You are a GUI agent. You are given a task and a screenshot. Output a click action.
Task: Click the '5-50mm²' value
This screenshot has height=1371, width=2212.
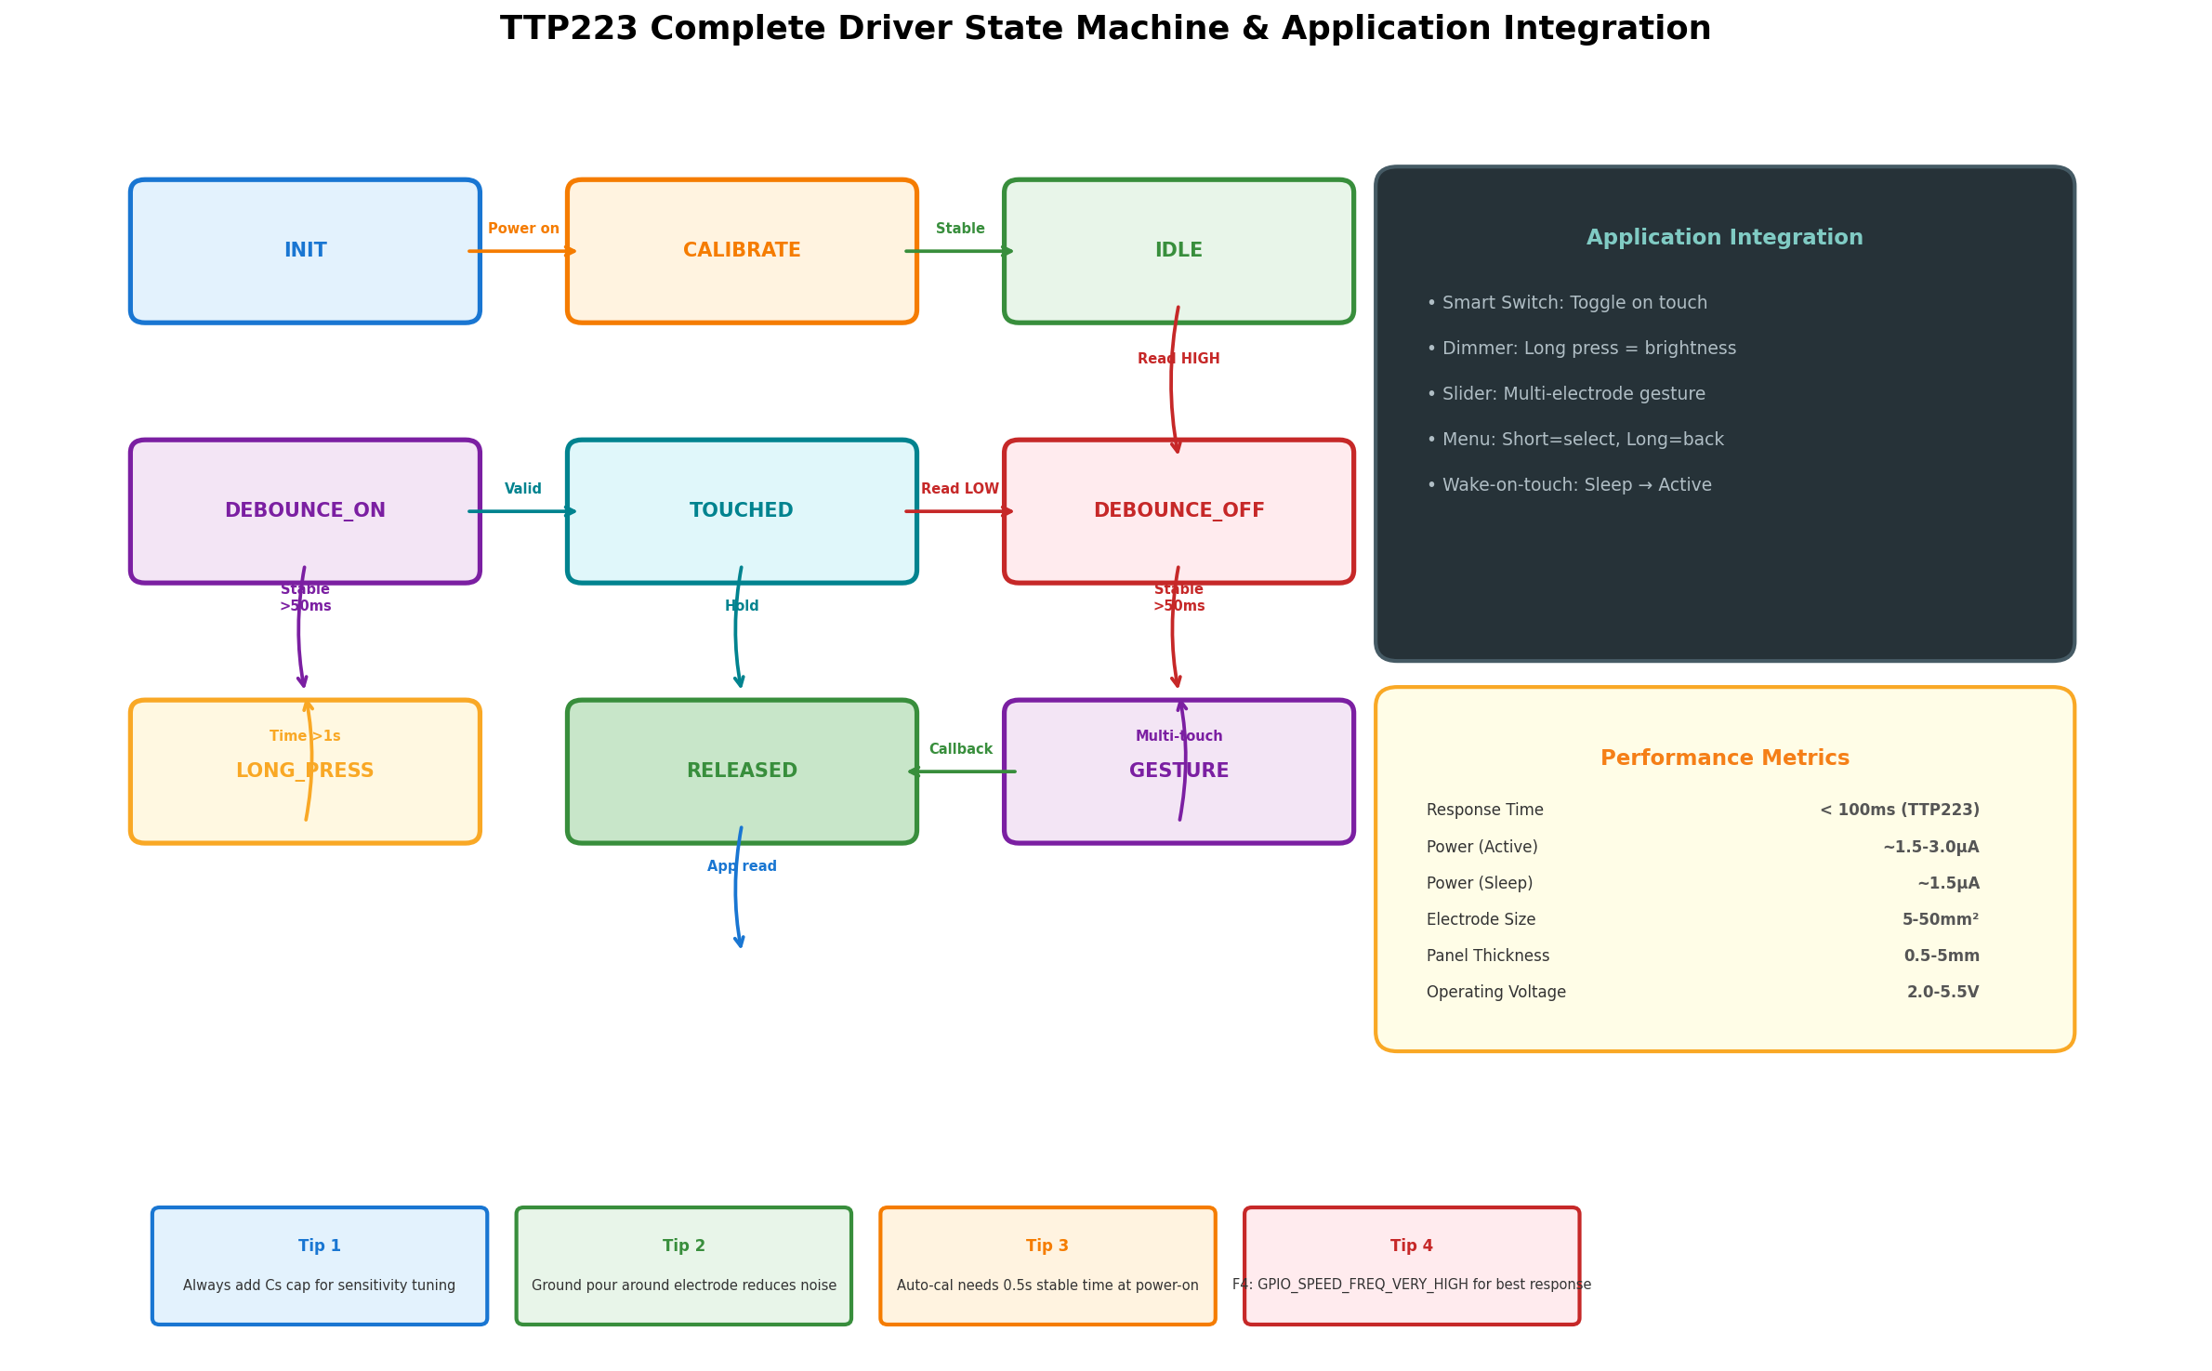1941,919
